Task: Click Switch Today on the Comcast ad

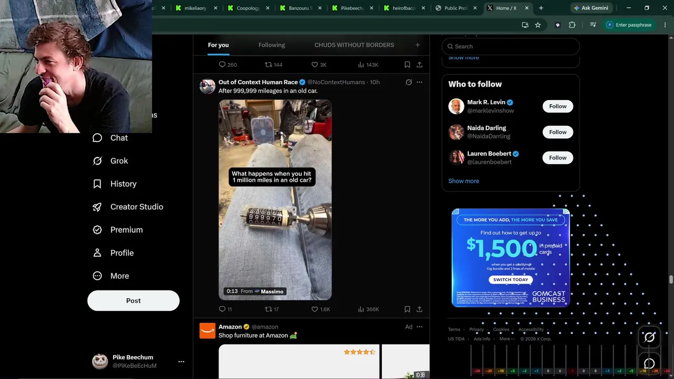Action: pos(510,280)
